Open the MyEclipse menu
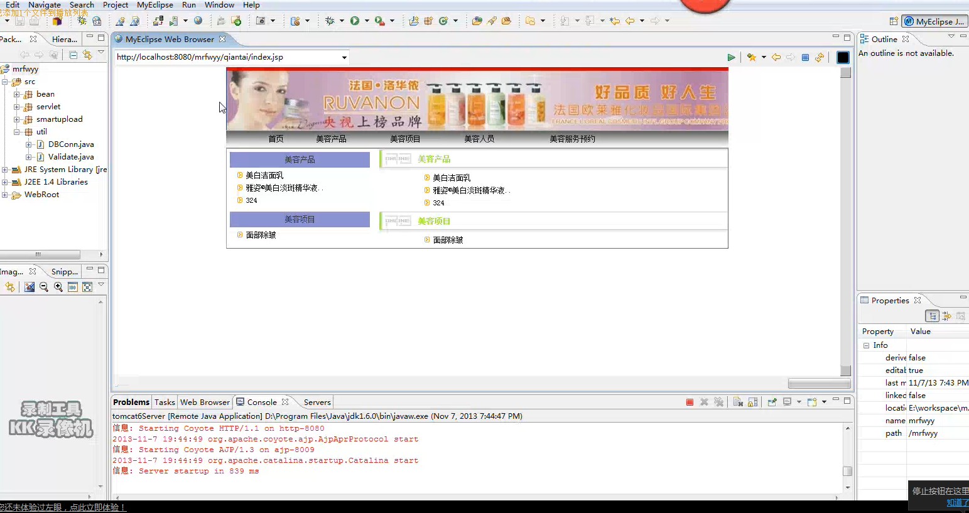Screen dimensions: 969x513 pos(155,5)
